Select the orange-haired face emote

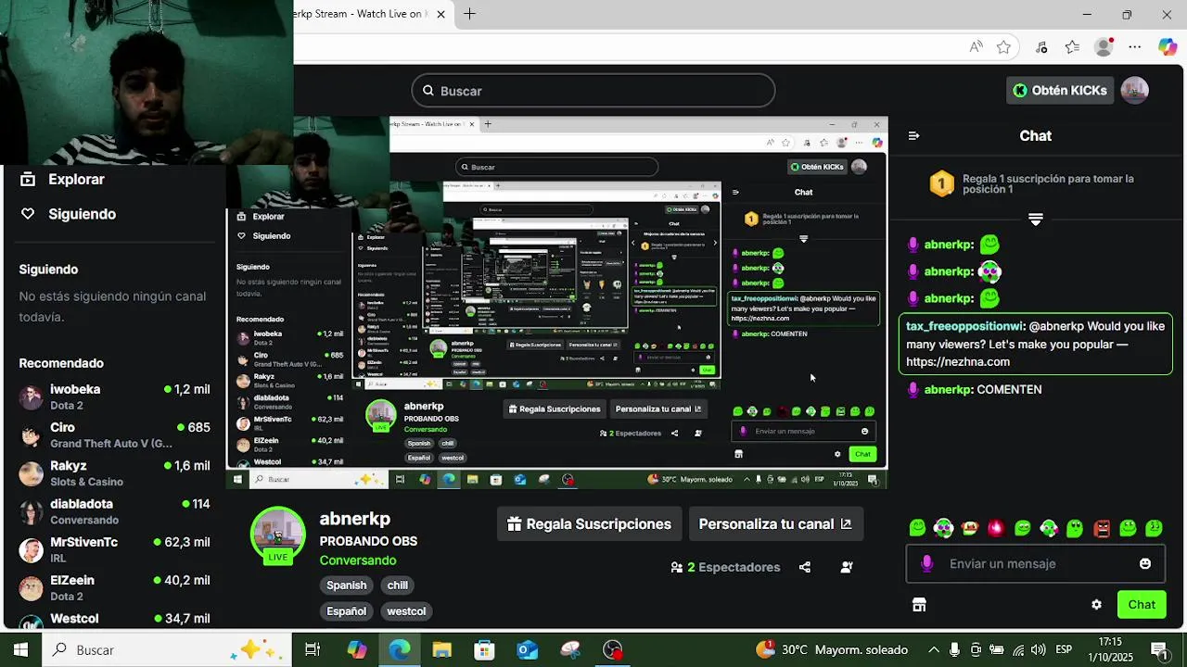[x=970, y=528]
